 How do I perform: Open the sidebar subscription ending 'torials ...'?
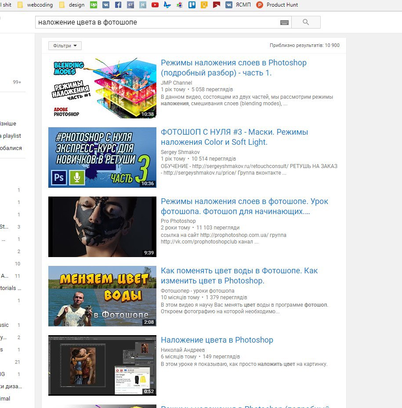tap(11, 288)
